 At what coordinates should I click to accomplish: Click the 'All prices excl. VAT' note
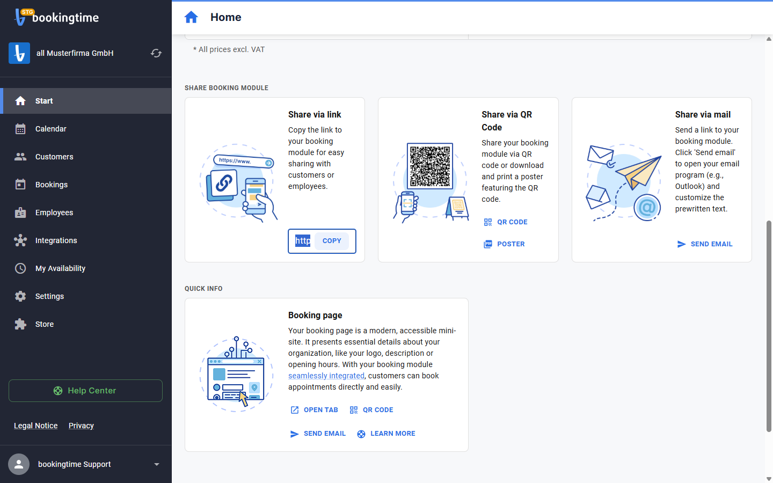click(x=229, y=49)
